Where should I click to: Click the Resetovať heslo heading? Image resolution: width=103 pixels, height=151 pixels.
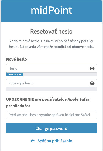coord(51,31)
